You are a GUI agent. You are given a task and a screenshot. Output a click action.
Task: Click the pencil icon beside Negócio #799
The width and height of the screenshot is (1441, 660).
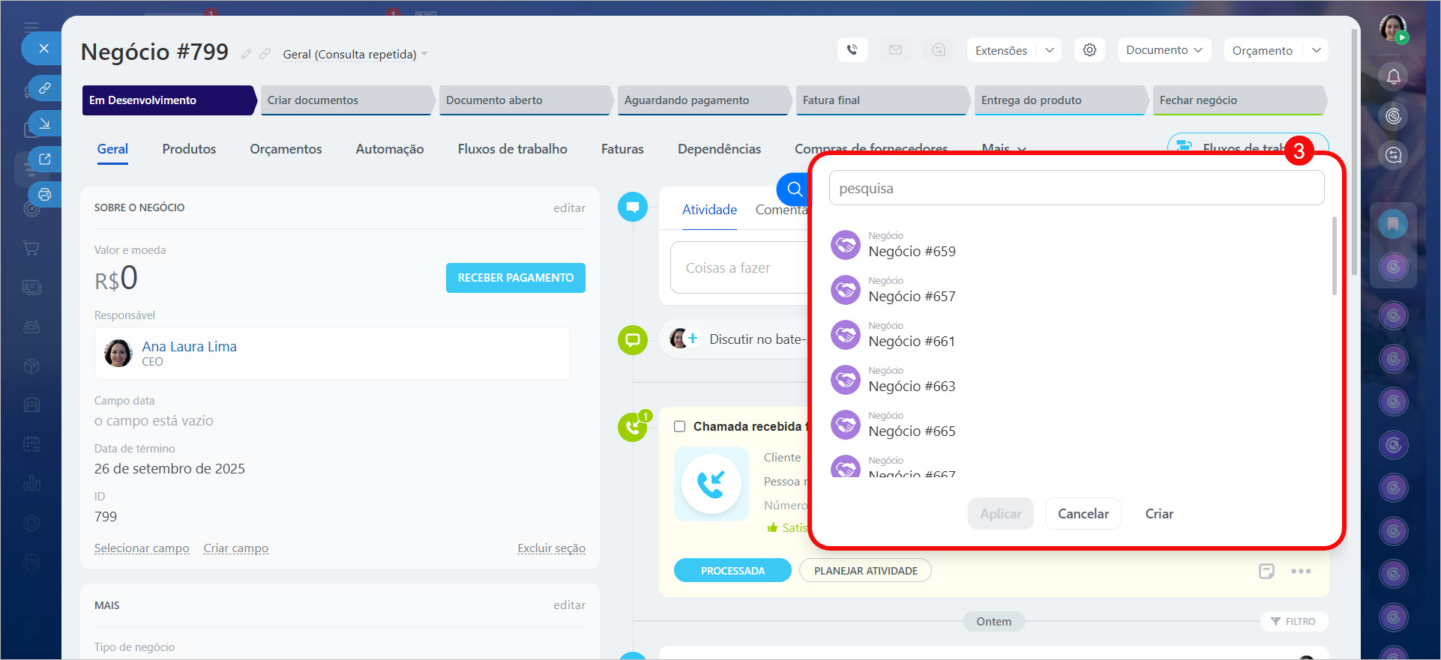246,54
